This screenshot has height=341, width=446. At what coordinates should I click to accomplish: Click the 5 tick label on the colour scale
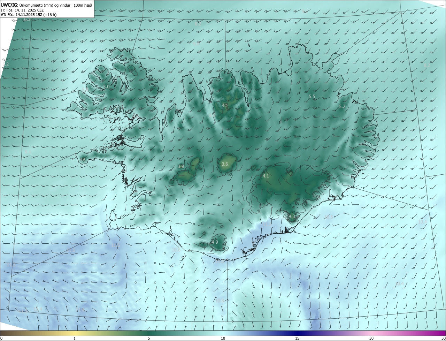click(x=149, y=338)
